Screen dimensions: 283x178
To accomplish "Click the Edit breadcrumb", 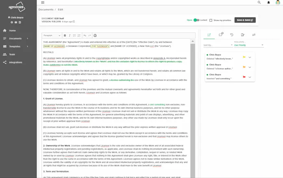I will pyautogui.click(x=61, y=10).
